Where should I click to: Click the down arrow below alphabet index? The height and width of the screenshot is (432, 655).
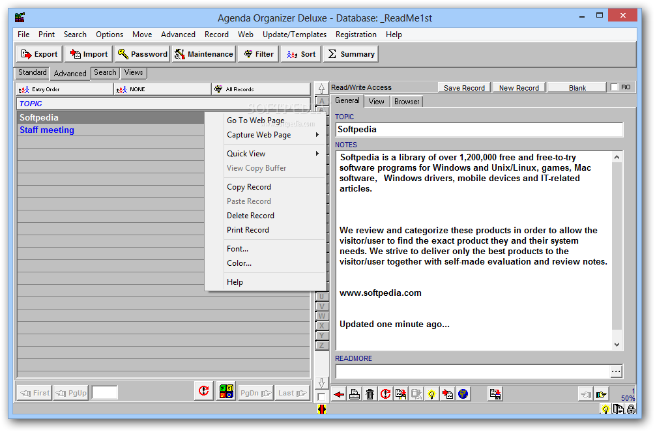321,382
